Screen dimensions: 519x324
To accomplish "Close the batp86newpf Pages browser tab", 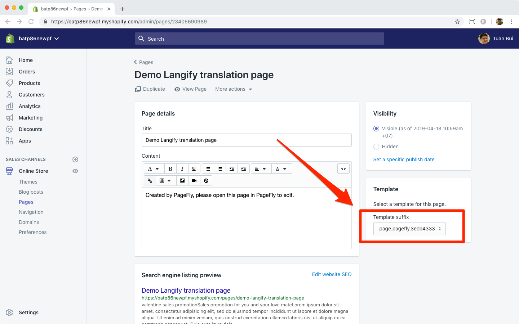I will (109, 9).
